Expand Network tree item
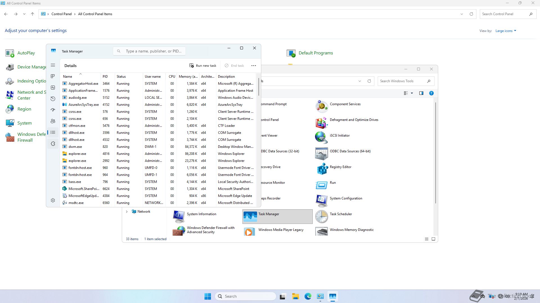The width and height of the screenshot is (540, 303). tap(127, 212)
